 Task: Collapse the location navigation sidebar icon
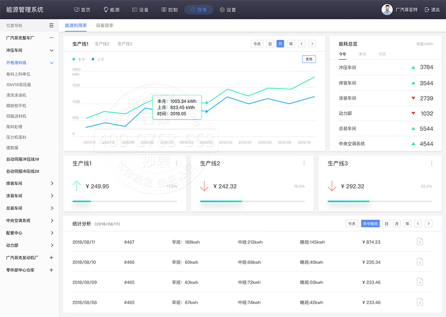(51, 25)
